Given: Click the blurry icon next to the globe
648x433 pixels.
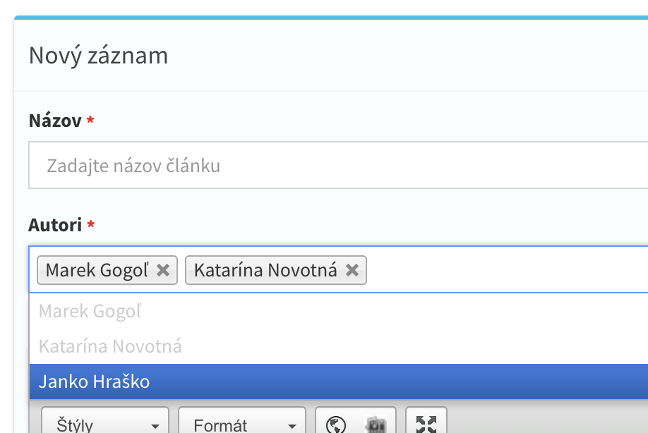Looking at the screenshot, I should [x=376, y=425].
